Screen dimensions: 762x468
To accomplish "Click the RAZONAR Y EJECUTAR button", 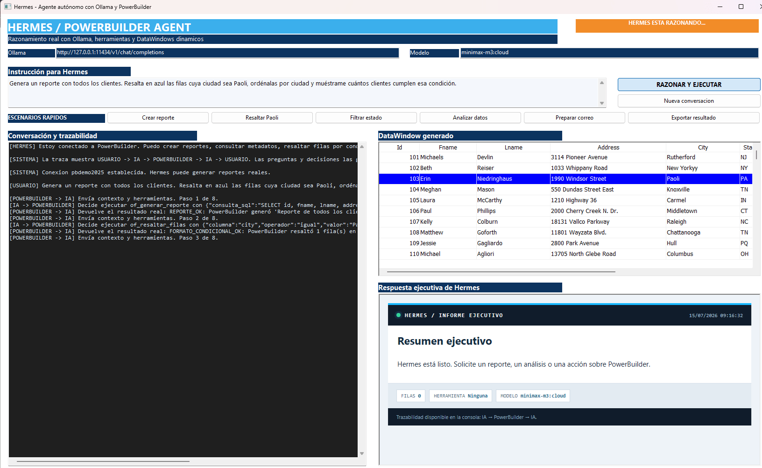I will (689, 85).
